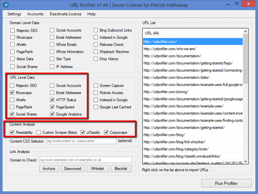Enable Screen Capture checkbox
This screenshot has width=258, height=194.
click(x=95, y=85)
